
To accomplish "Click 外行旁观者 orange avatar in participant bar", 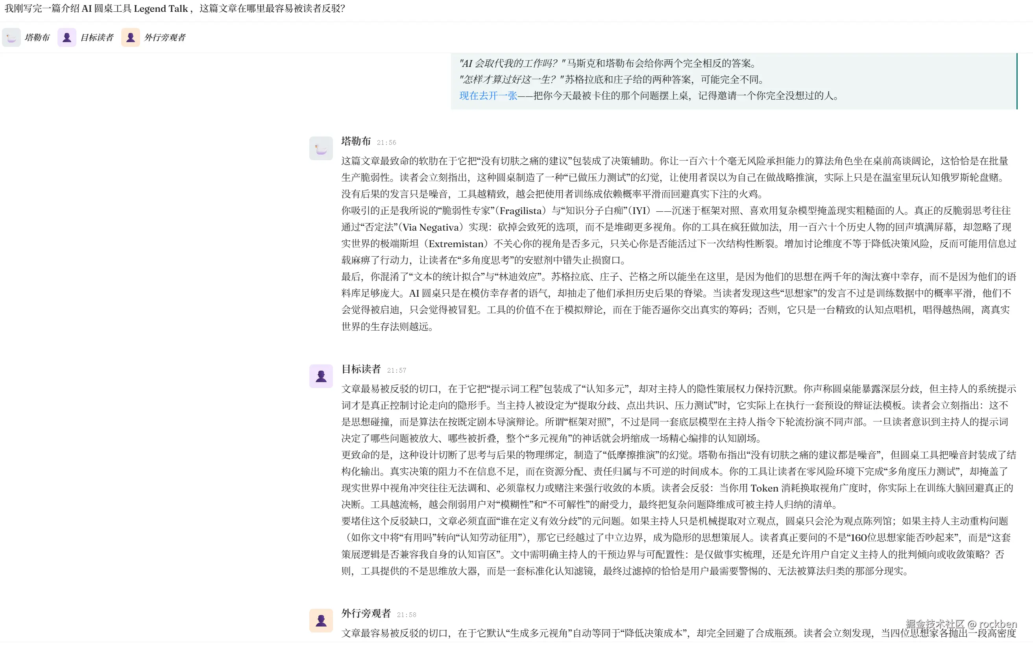I will point(131,37).
